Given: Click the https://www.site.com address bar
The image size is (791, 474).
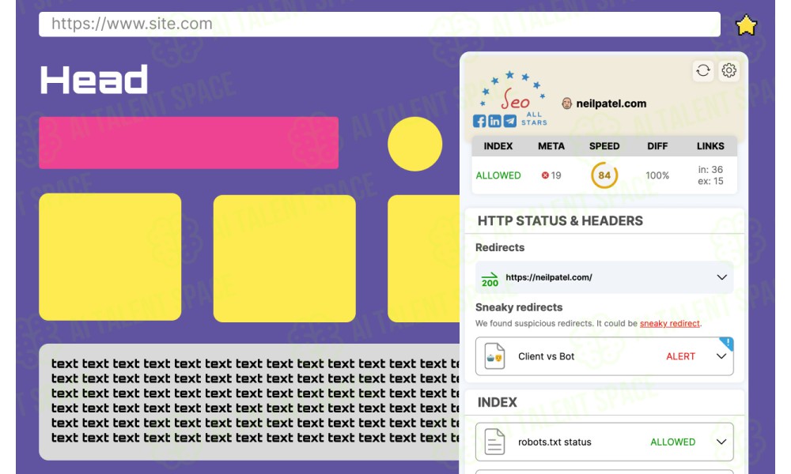Looking at the screenshot, I should pyautogui.click(x=380, y=24).
